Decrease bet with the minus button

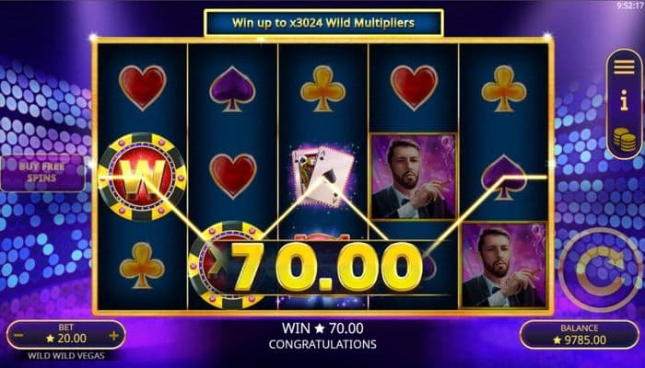point(18,336)
